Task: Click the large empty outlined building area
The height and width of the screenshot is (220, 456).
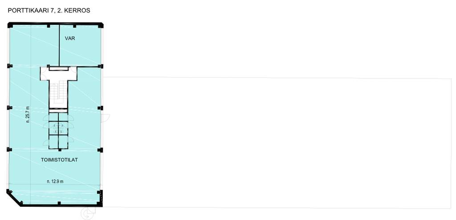Action: pos(278,143)
